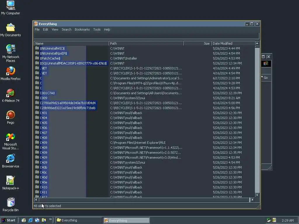Open the Tools menu
Screen dimensions: 299x224
(x=97, y=29)
